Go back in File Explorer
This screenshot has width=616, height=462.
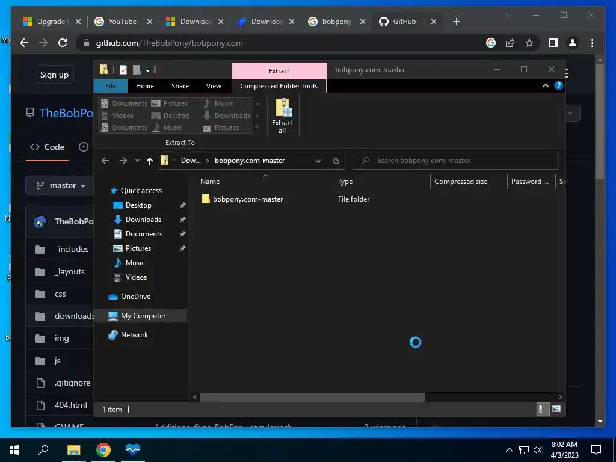click(x=105, y=161)
